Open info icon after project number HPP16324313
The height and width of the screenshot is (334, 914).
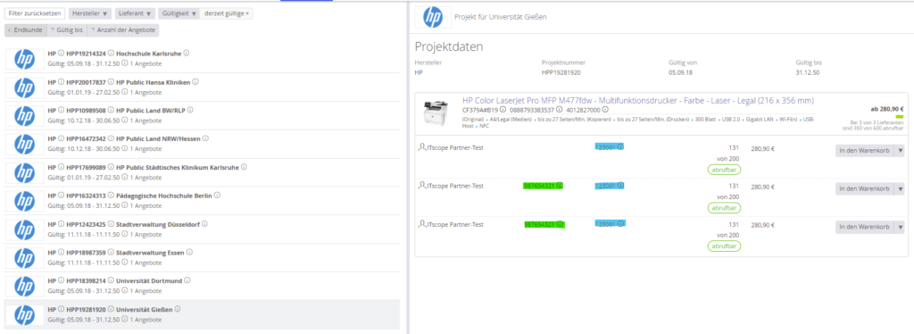coord(112,196)
